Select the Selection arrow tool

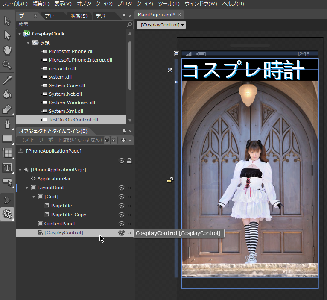pyautogui.click(x=8, y=21)
